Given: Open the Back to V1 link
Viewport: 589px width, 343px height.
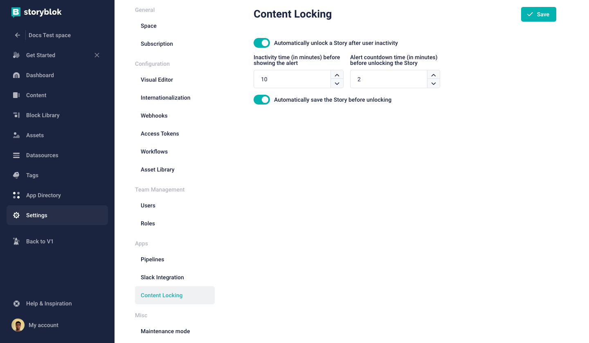Looking at the screenshot, I should pos(40,241).
